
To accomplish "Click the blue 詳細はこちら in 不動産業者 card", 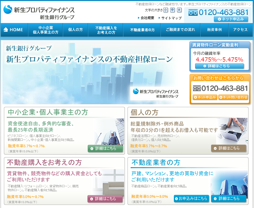I will [229, 199].
